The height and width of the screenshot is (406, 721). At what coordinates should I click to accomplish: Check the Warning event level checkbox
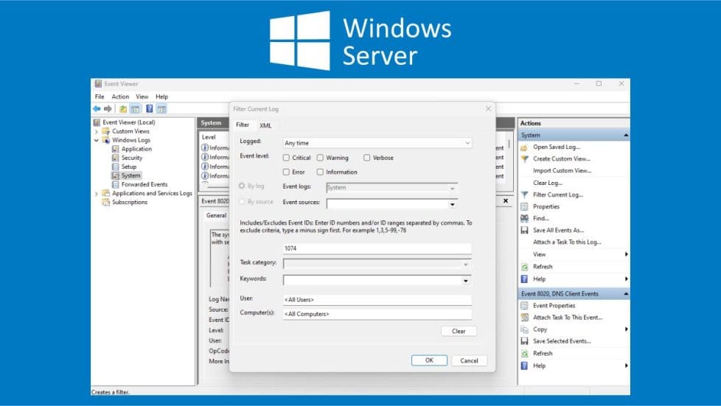pyautogui.click(x=320, y=158)
